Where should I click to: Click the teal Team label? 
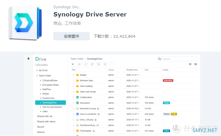(166, 103)
